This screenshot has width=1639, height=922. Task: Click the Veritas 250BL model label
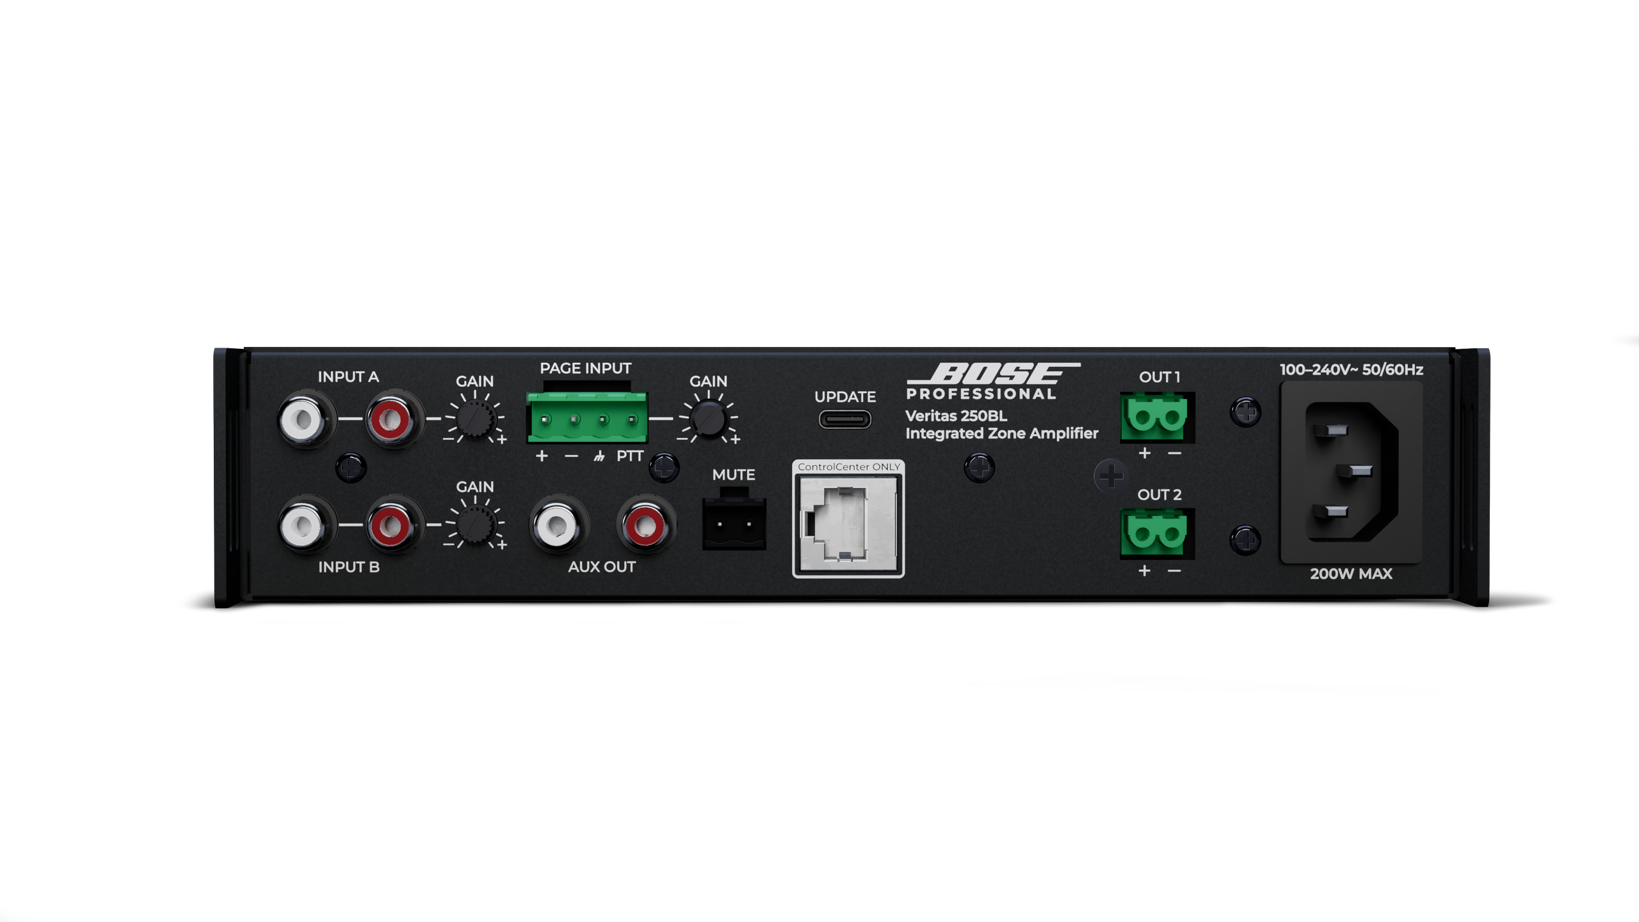point(956,416)
